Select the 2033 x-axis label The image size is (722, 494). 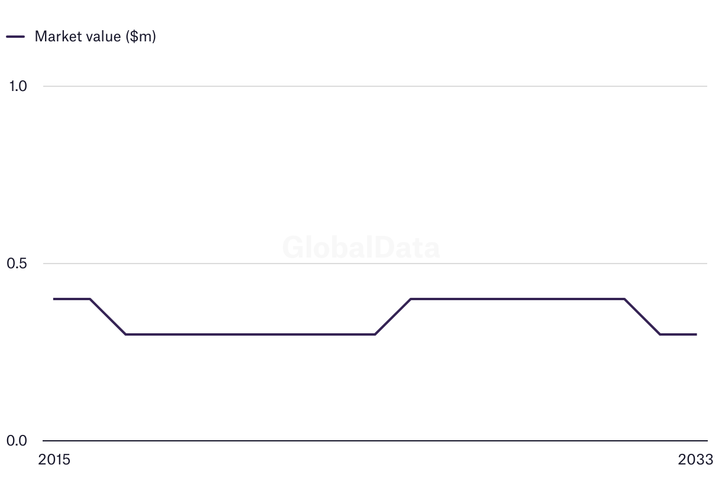[x=696, y=460]
